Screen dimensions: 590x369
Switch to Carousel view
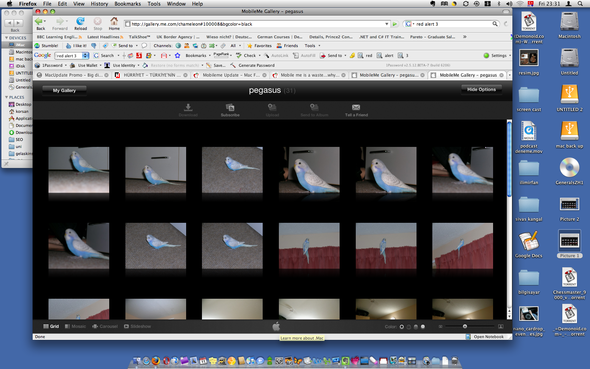coord(105,326)
